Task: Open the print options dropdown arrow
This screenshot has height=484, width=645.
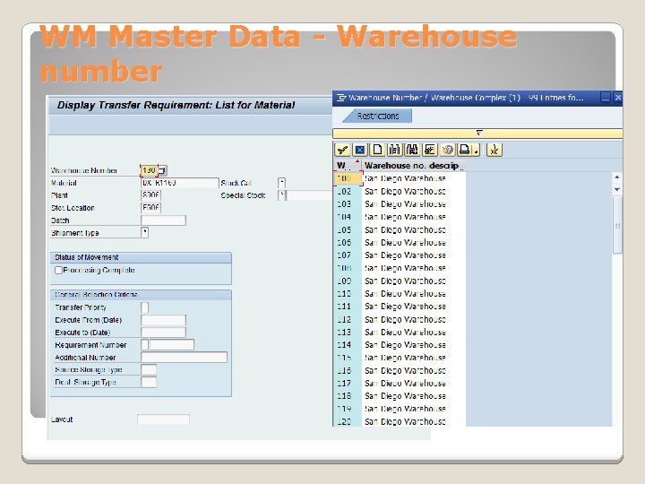Action: click(x=476, y=151)
